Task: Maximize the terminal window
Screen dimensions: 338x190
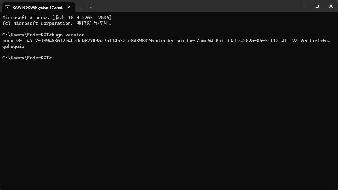Action: tap(317, 6)
